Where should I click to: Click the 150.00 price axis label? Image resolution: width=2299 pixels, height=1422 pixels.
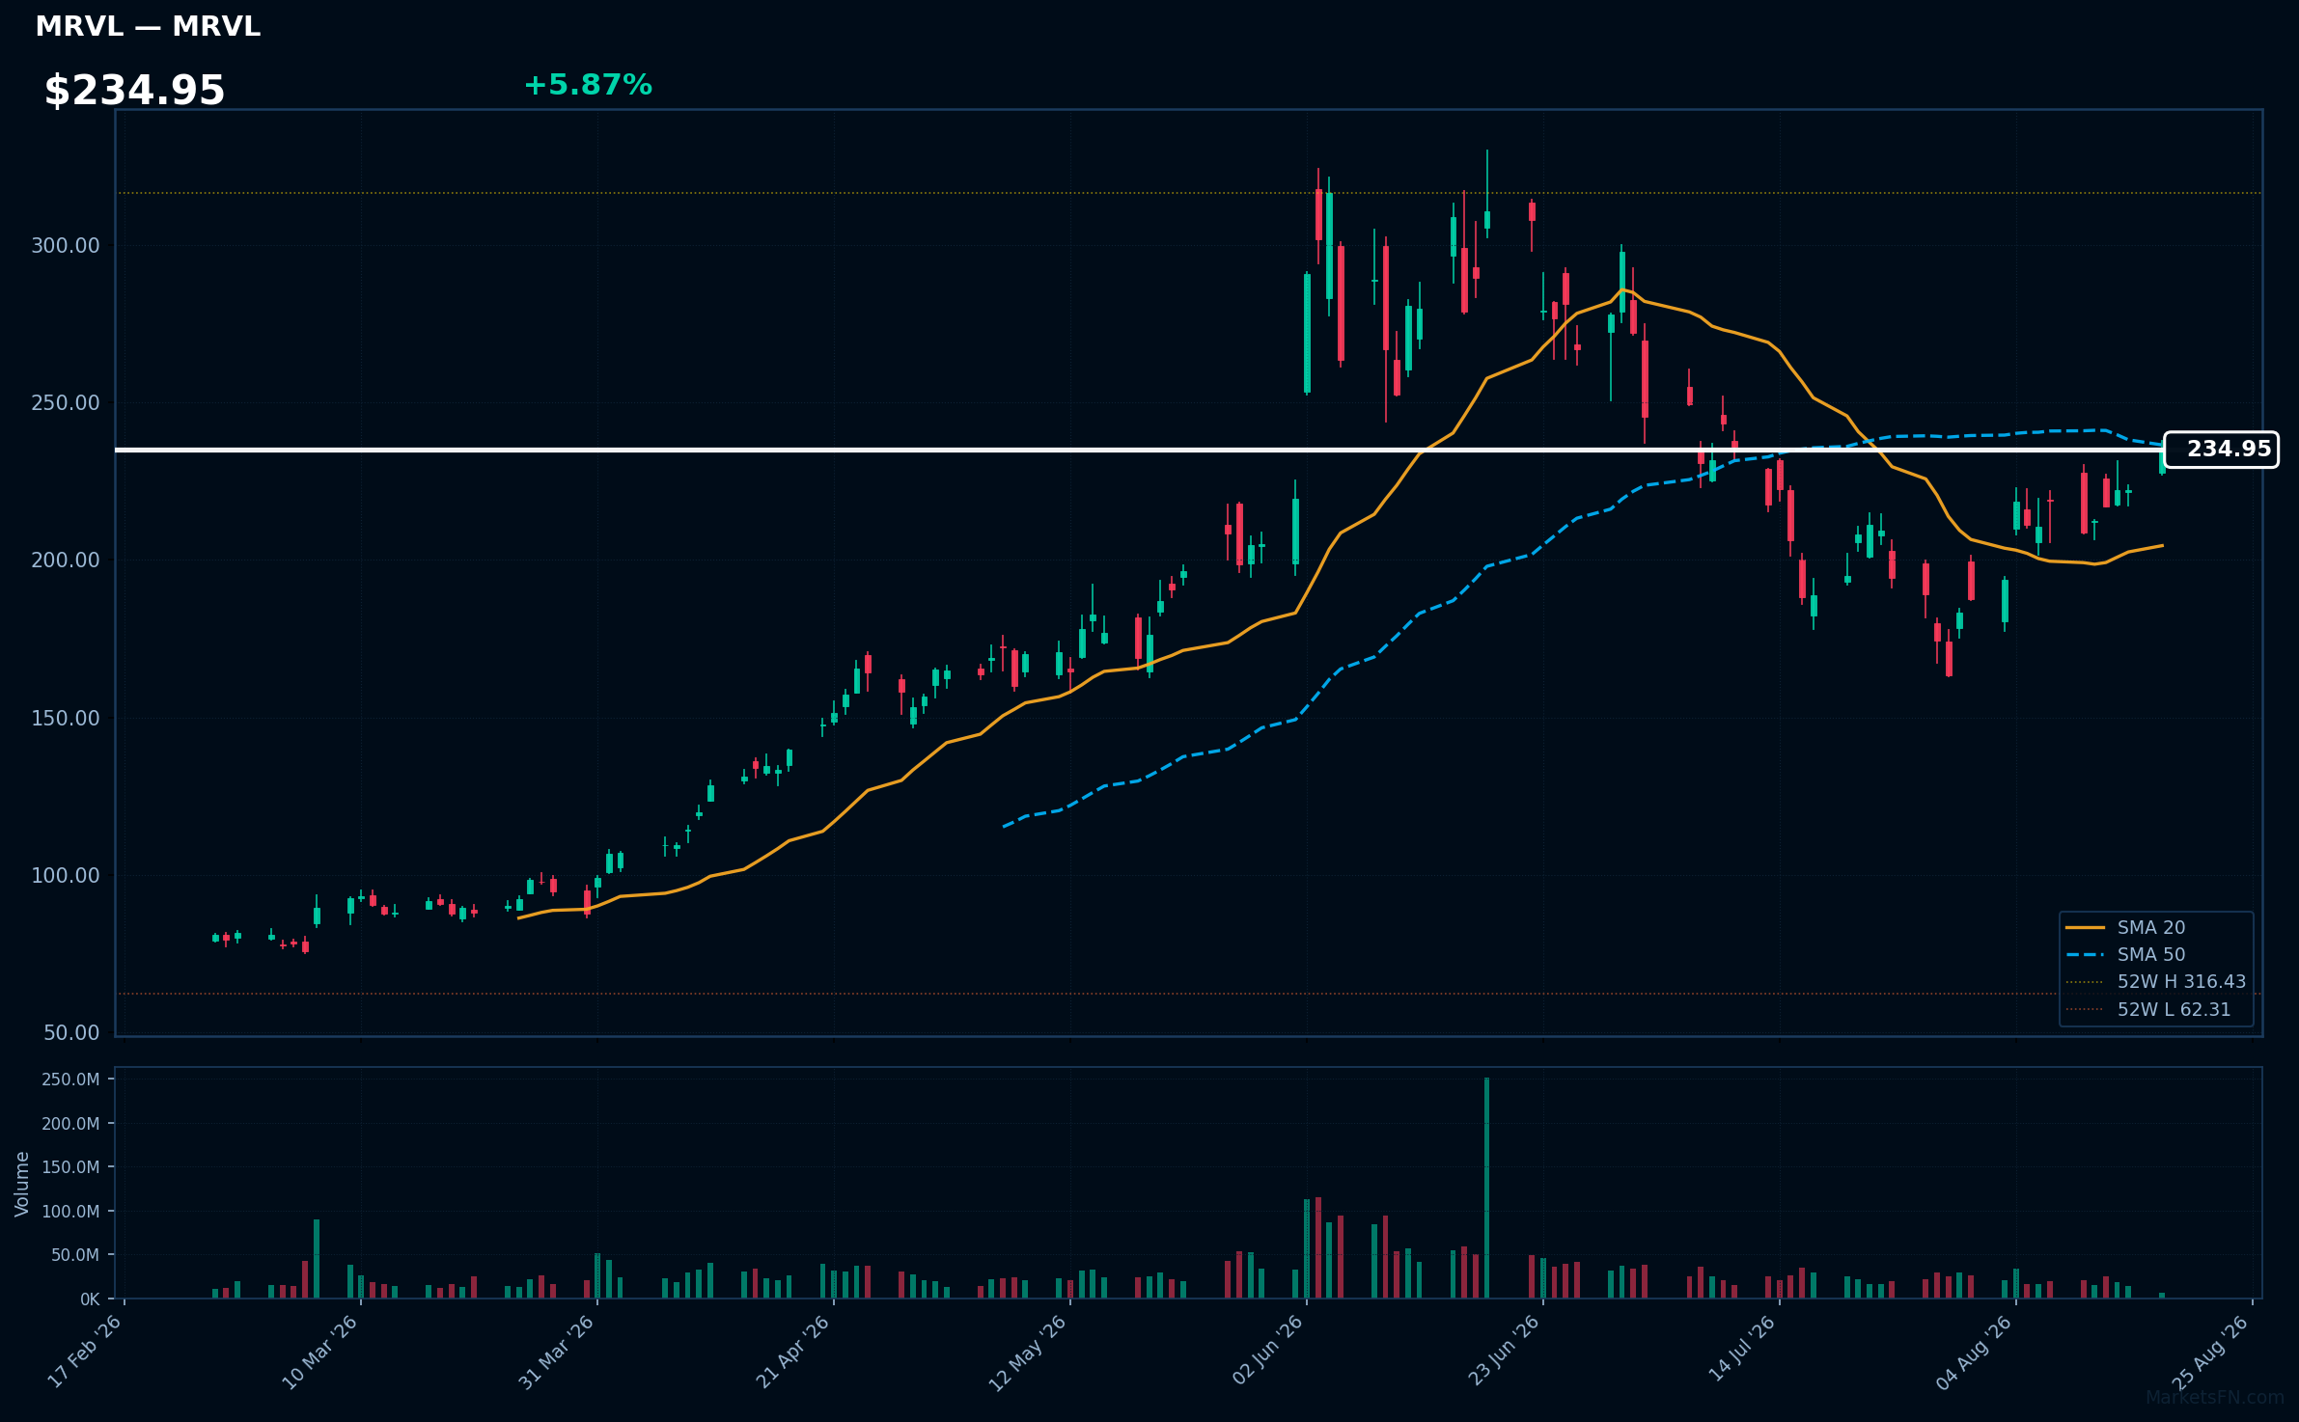66,719
